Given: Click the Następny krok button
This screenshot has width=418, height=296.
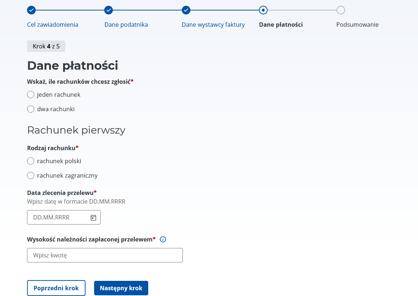Looking at the screenshot, I should (121, 288).
